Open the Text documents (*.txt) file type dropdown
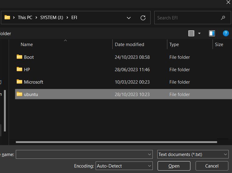This screenshot has width=232, height=173. [x=193, y=155]
